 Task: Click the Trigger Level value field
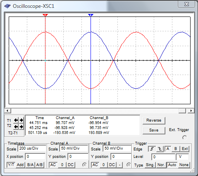pos(163,157)
